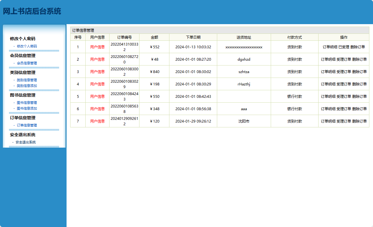
Task: Open 类别信息添加 in sidebar
Action: tap(27, 86)
